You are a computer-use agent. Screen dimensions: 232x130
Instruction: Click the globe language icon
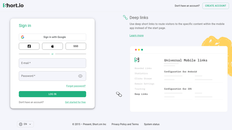[x=21, y=124]
